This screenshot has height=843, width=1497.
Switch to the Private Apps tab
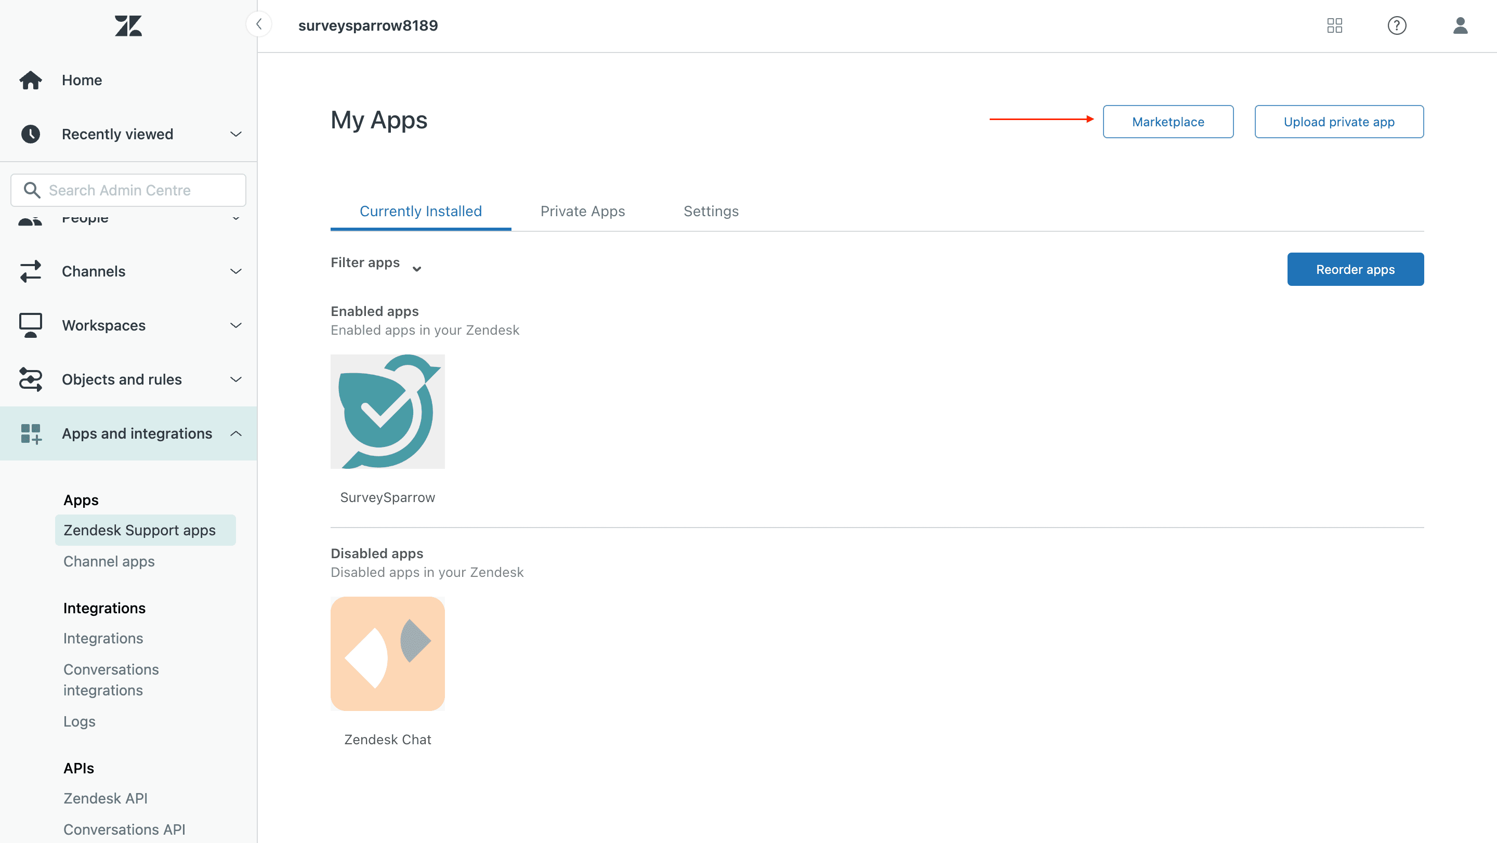coord(582,211)
